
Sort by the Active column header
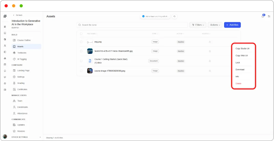[180, 34]
